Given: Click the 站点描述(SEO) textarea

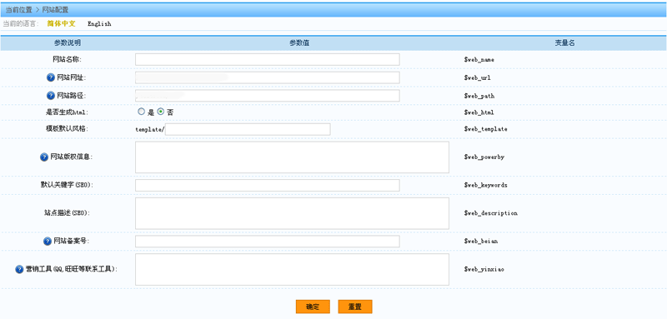Looking at the screenshot, I should [x=293, y=213].
